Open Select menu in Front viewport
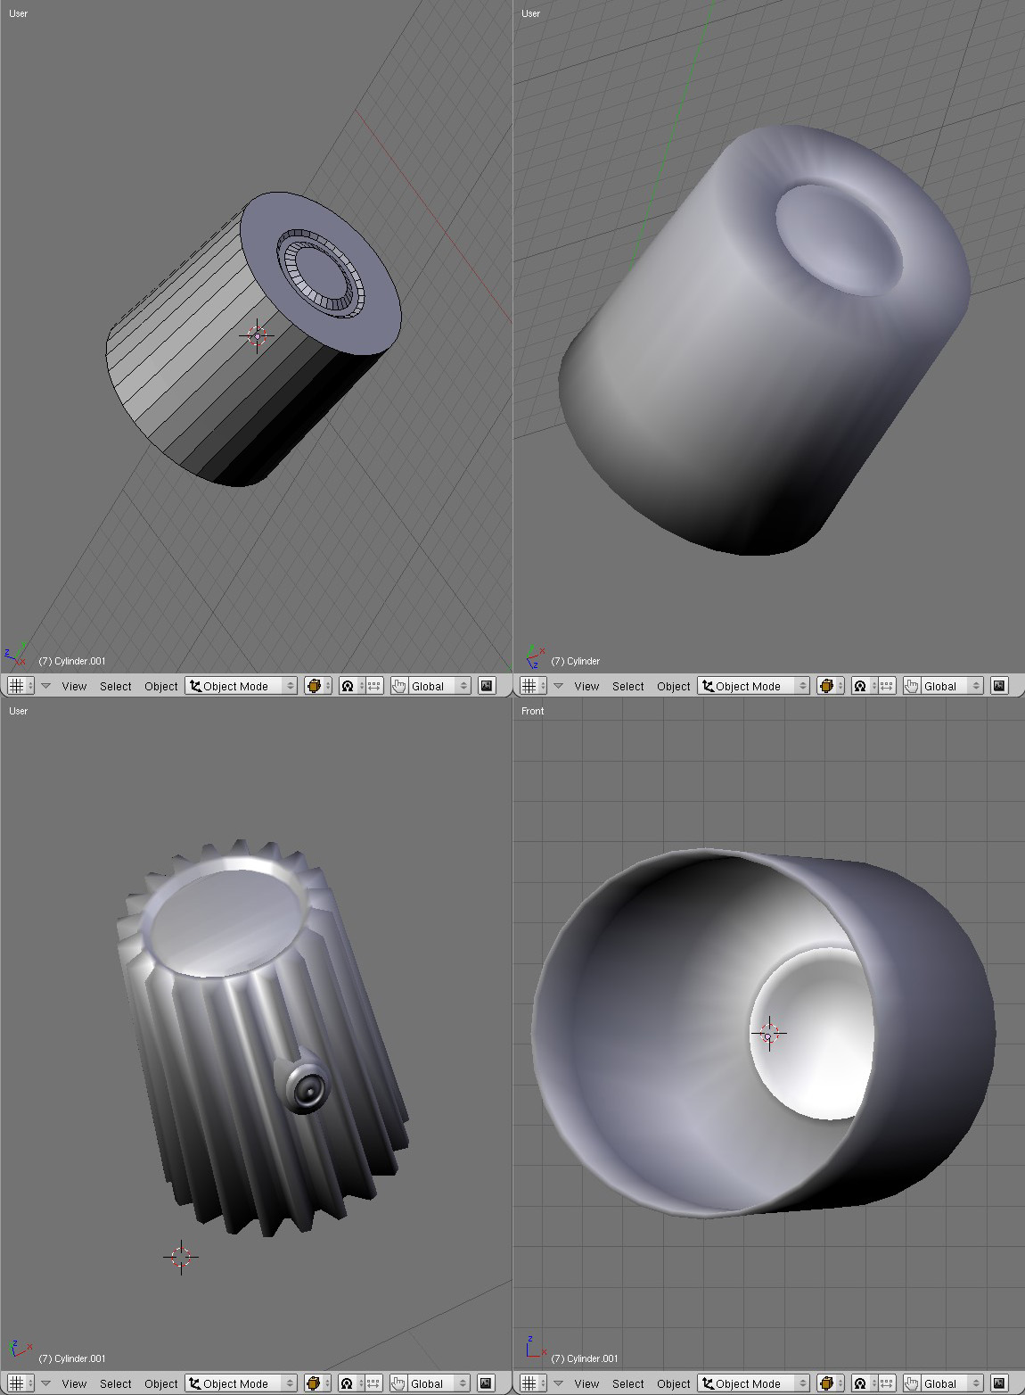The height and width of the screenshot is (1395, 1025). 628,1383
